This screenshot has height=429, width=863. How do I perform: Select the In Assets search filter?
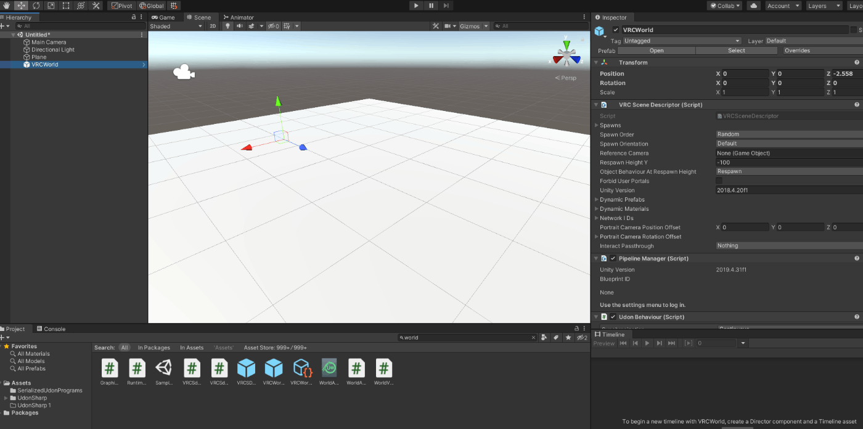pyautogui.click(x=192, y=348)
